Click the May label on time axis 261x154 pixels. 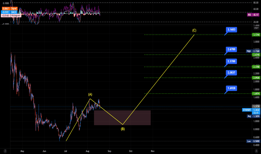tap(22, 151)
